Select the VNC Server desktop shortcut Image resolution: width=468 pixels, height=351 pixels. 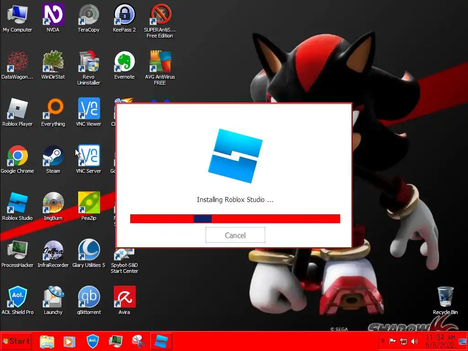click(89, 160)
